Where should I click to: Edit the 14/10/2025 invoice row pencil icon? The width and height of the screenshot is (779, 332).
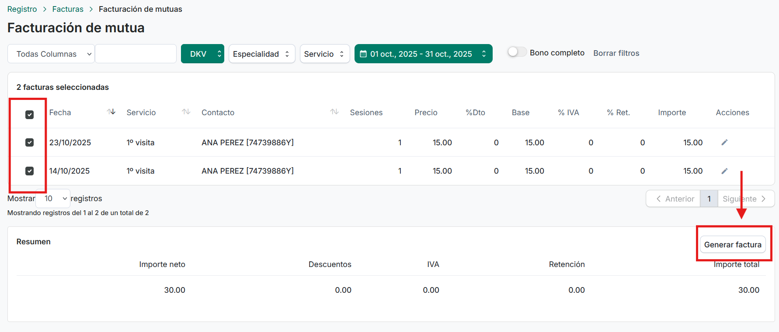(x=724, y=171)
